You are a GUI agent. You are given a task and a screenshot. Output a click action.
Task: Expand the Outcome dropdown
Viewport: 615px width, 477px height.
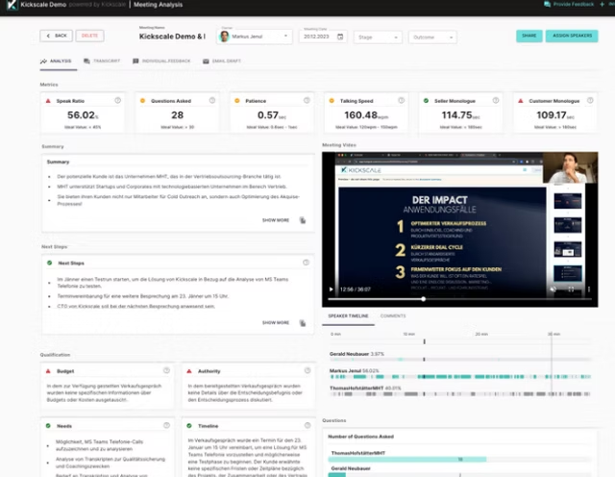coord(432,38)
